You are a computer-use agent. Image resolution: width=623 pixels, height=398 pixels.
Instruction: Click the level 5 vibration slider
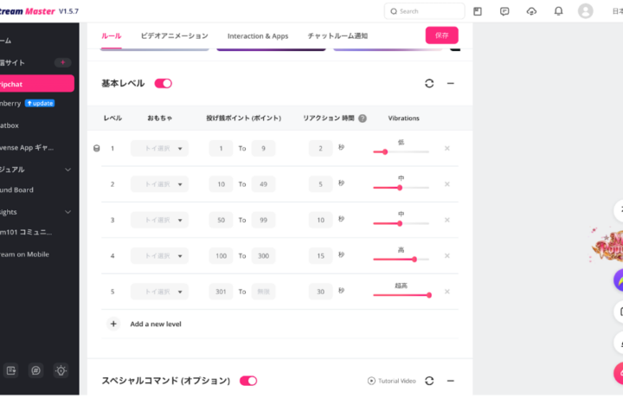[x=401, y=295]
